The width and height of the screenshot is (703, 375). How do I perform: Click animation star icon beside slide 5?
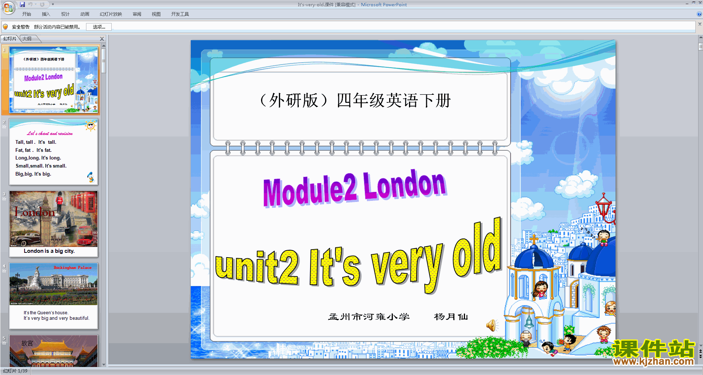point(4,343)
